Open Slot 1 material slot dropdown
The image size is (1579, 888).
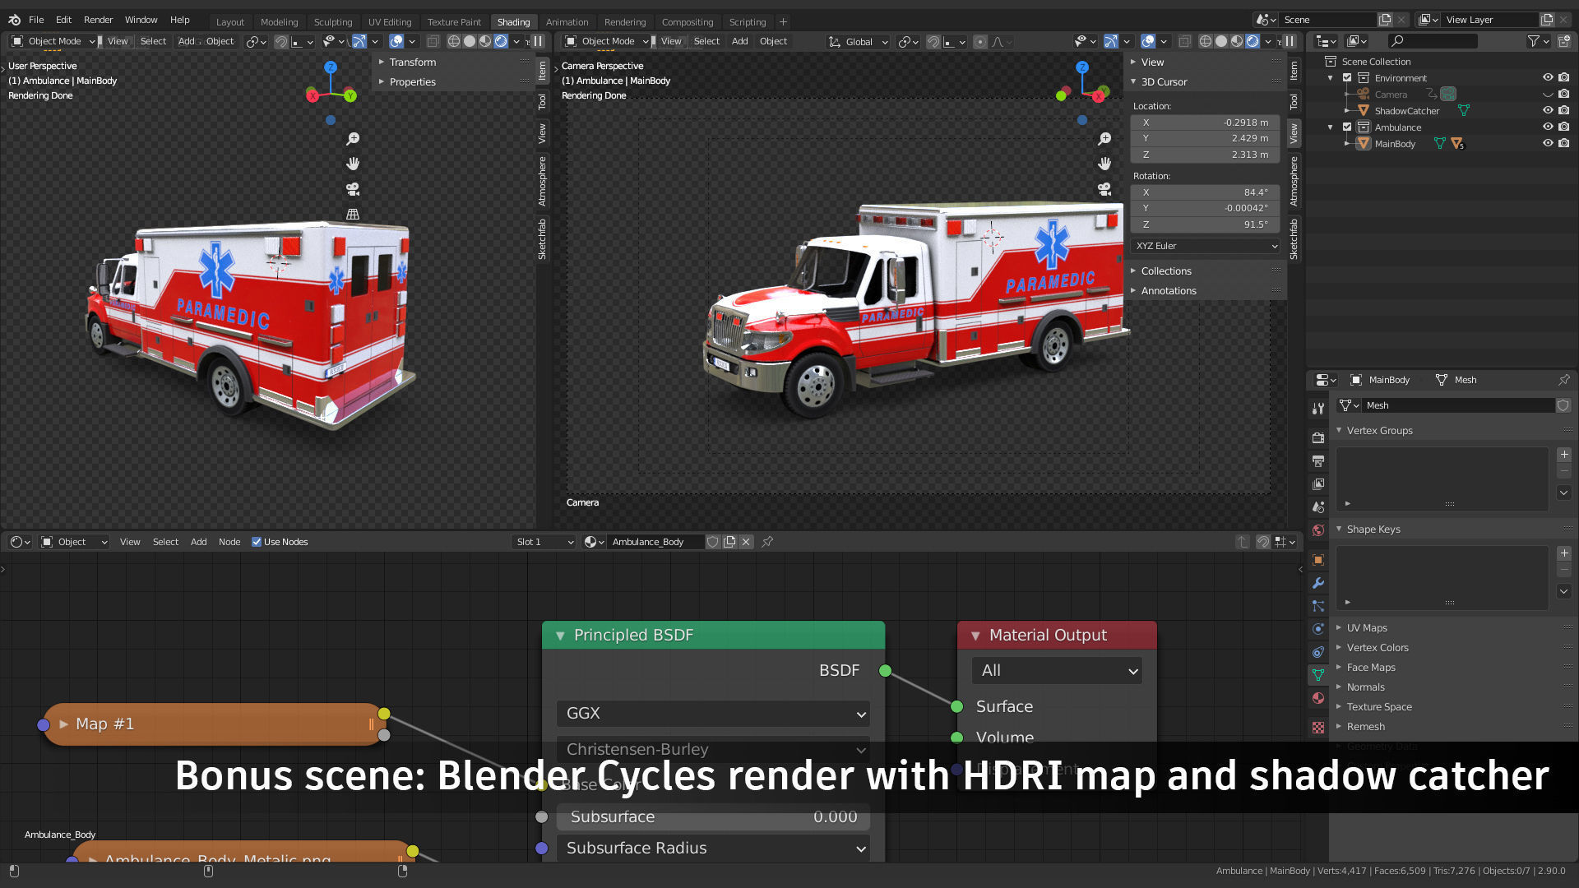coord(544,542)
